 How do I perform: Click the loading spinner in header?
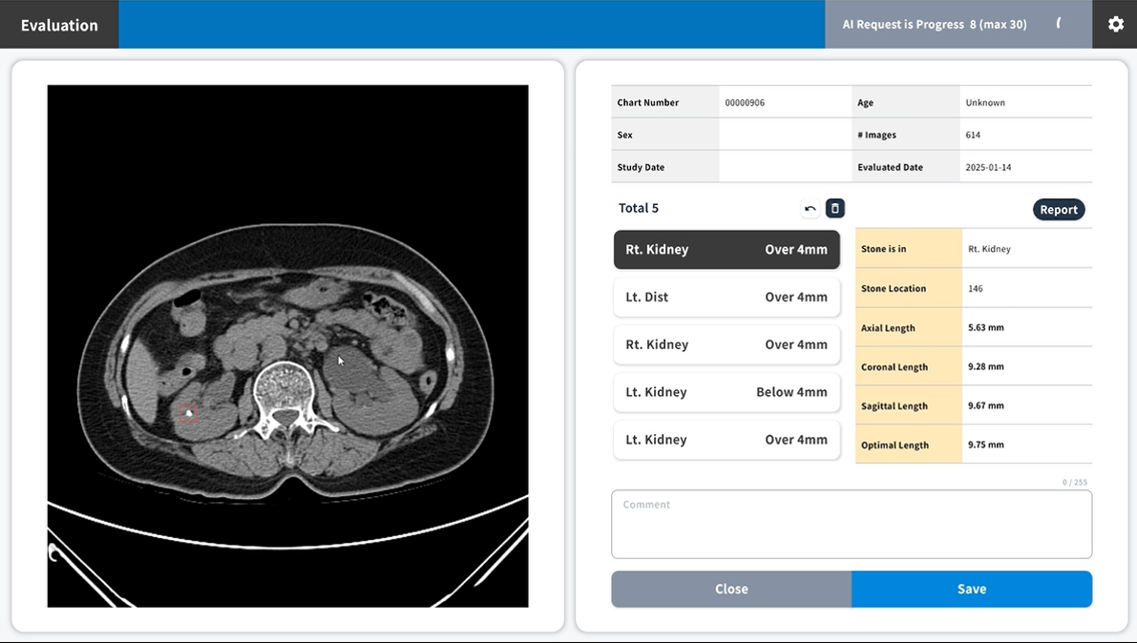[x=1058, y=24]
